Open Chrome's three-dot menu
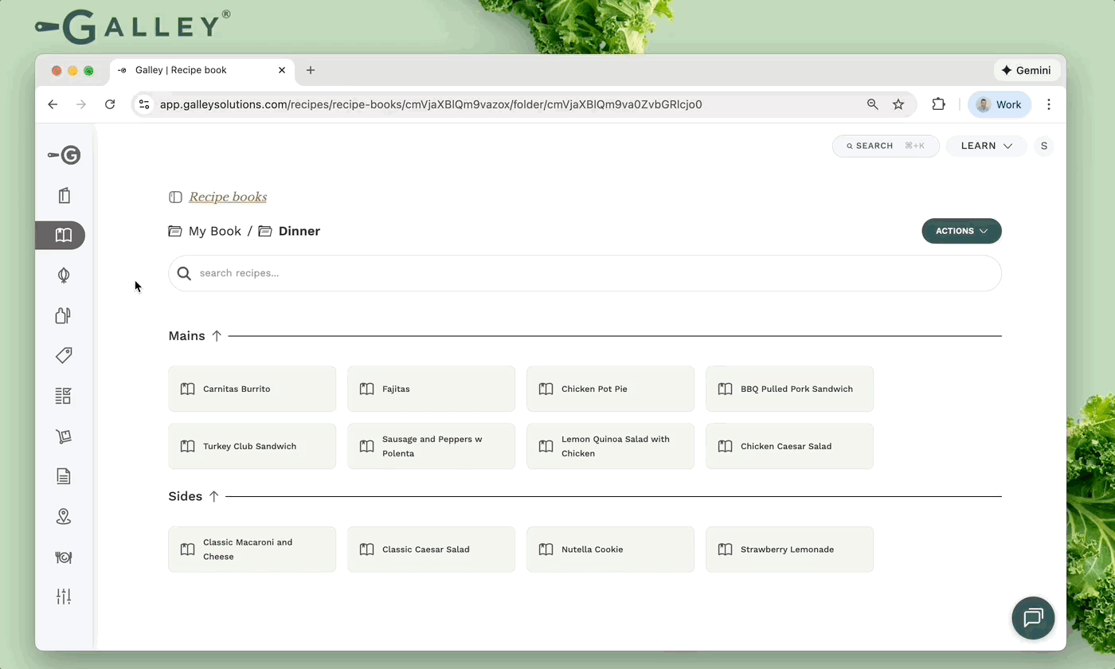1115x669 pixels. (1049, 104)
